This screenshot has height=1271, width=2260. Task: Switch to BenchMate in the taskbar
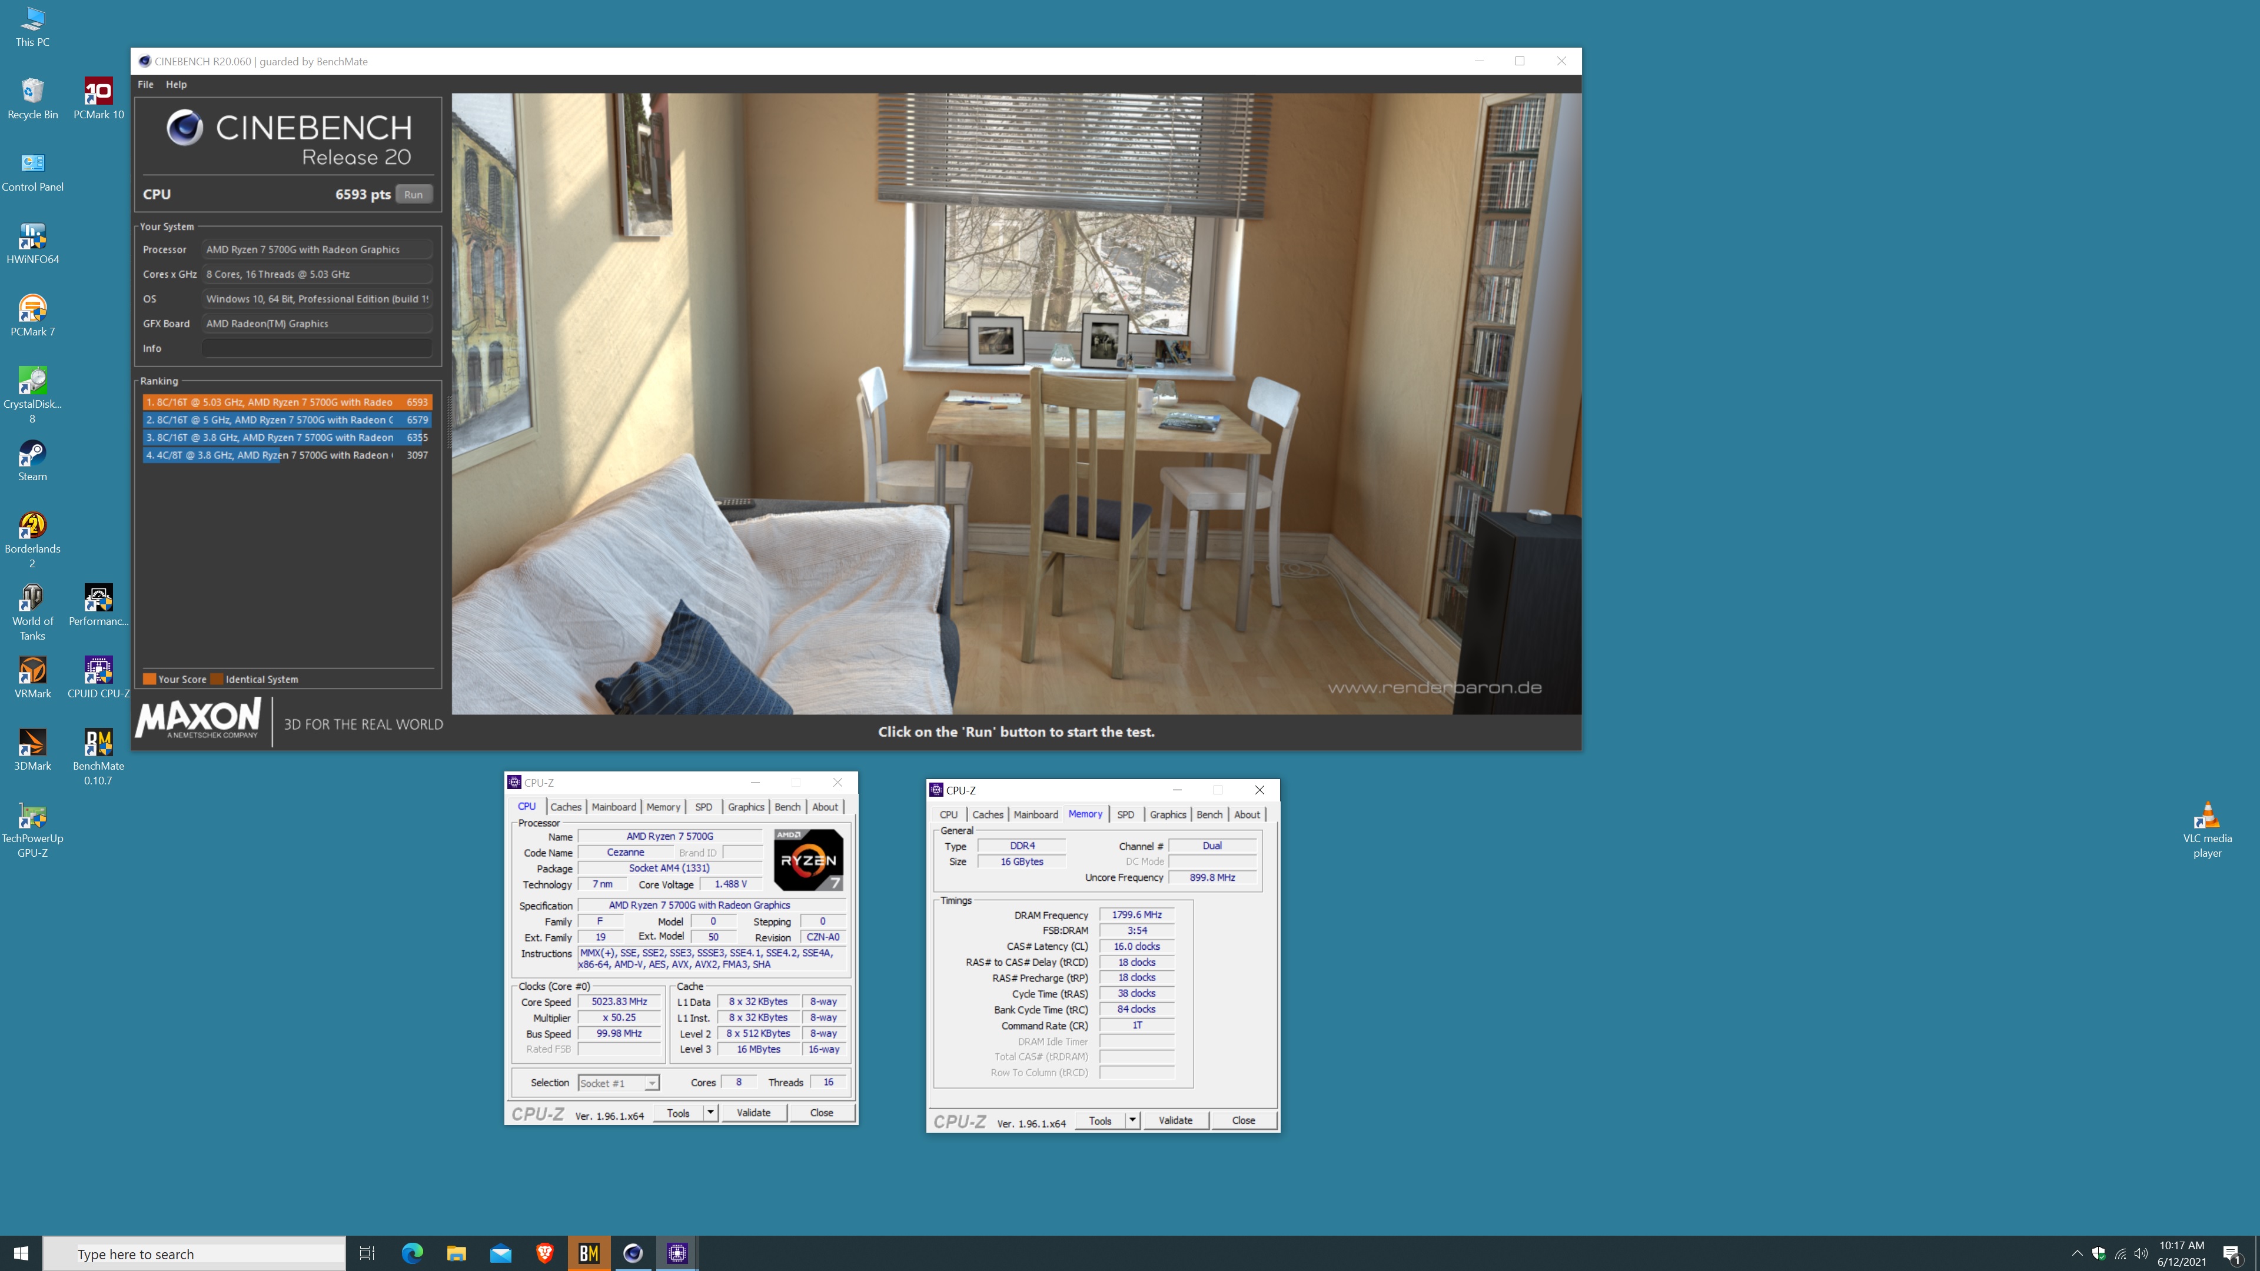[589, 1253]
